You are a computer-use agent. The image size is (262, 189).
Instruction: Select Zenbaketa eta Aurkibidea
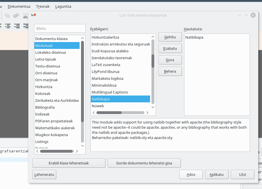coord(57,100)
